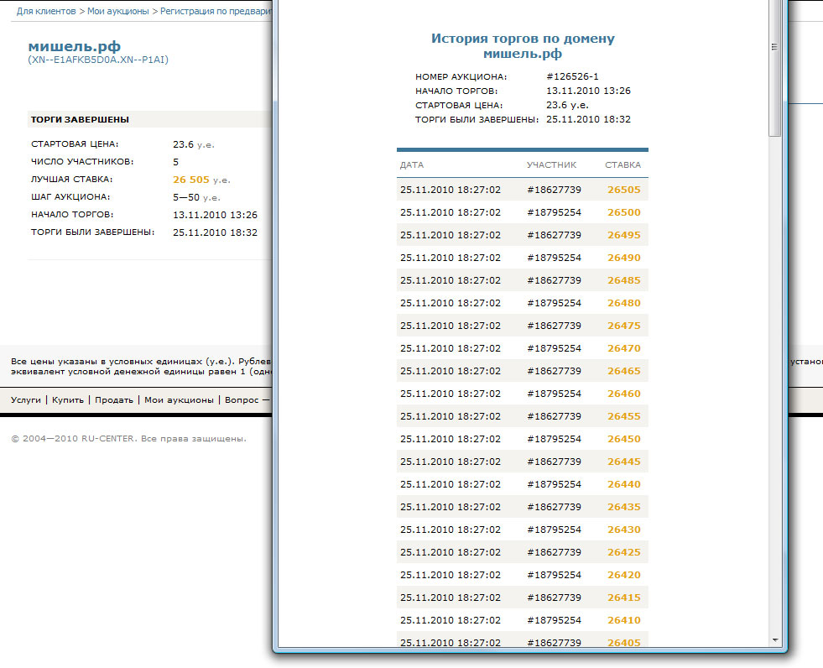Select the bid value 26440
Image resolution: width=823 pixels, height=668 pixels.
click(x=624, y=484)
